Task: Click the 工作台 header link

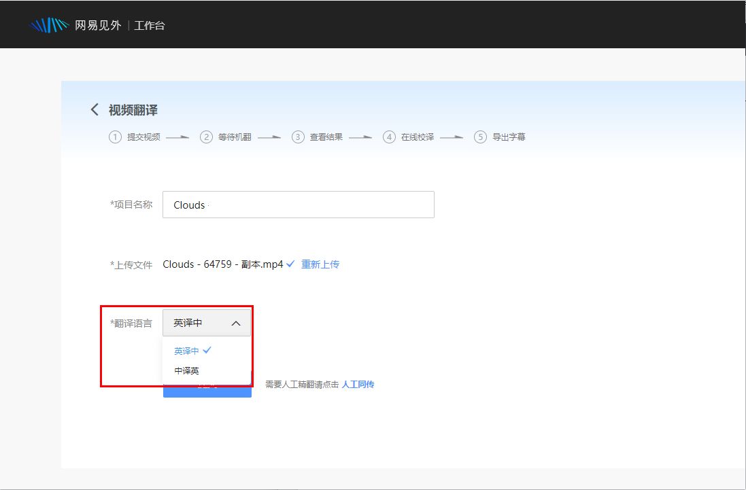Action: coord(150,26)
